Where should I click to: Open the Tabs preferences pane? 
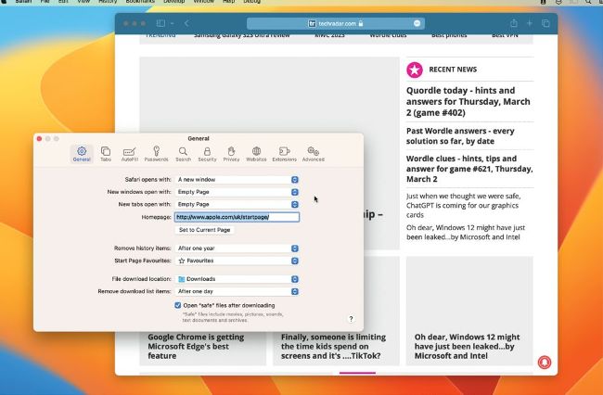pyautogui.click(x=106, y=154)
